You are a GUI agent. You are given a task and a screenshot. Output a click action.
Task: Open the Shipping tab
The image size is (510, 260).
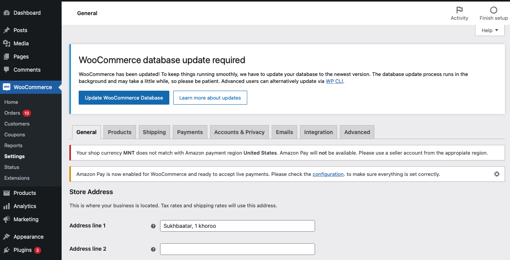click(x=154, y=132)
